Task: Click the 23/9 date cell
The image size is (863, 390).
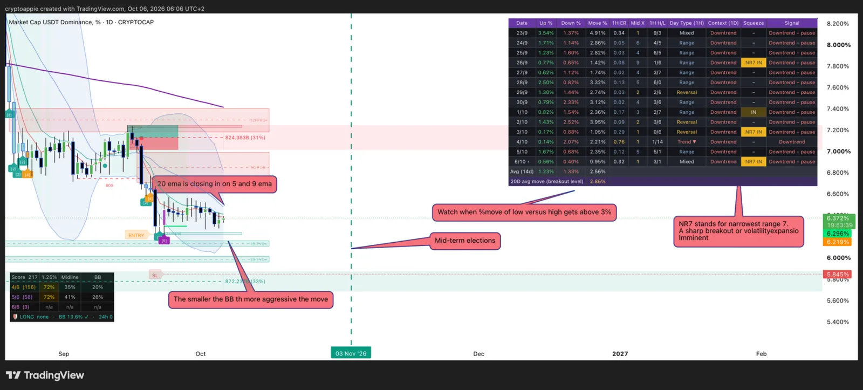Action: [x=522, y=33]
